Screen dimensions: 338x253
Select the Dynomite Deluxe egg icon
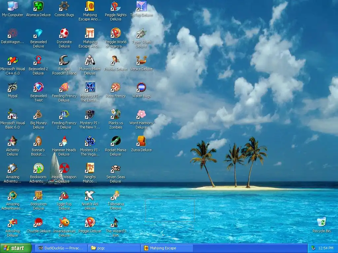(x=64, y=33)
